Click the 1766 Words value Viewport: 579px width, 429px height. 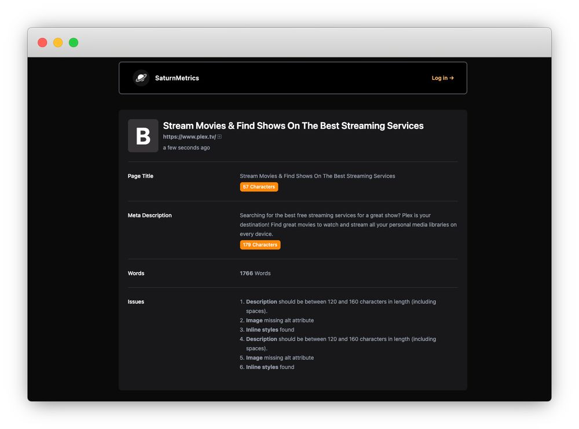(x=255, y=273)
